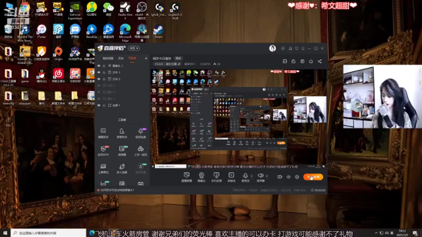Click the share icon under the title bar
Viewport: 422px width, 237px height.
[x=320, y=61]
